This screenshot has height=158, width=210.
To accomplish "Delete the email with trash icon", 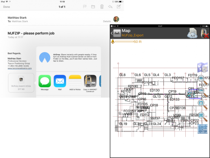I will click(x=102, y=7).
